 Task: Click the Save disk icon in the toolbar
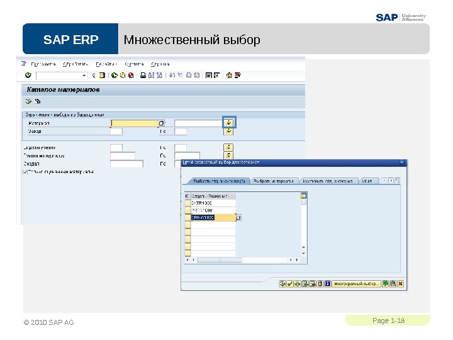point(102,76)
